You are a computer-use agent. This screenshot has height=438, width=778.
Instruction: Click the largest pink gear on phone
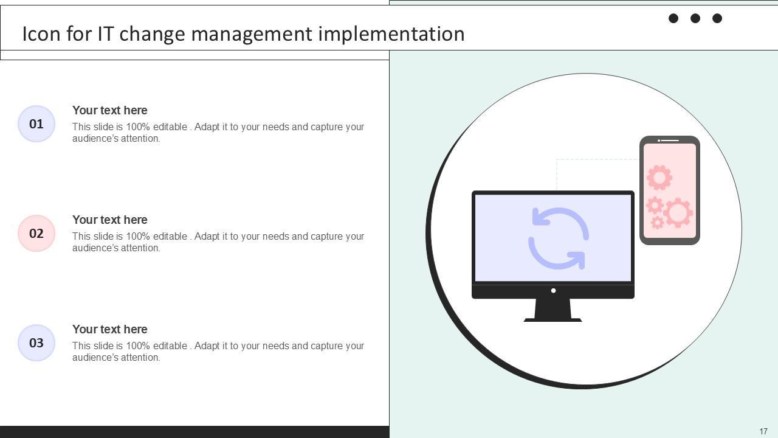click(678, 213)
